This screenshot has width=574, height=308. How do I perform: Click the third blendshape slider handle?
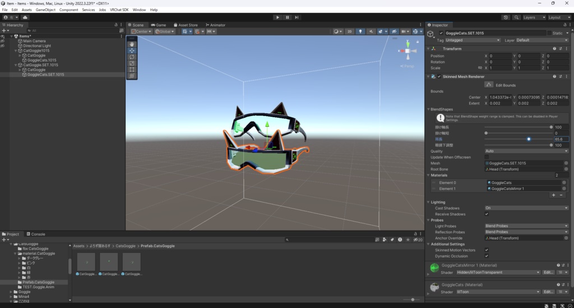pos(529,139)
